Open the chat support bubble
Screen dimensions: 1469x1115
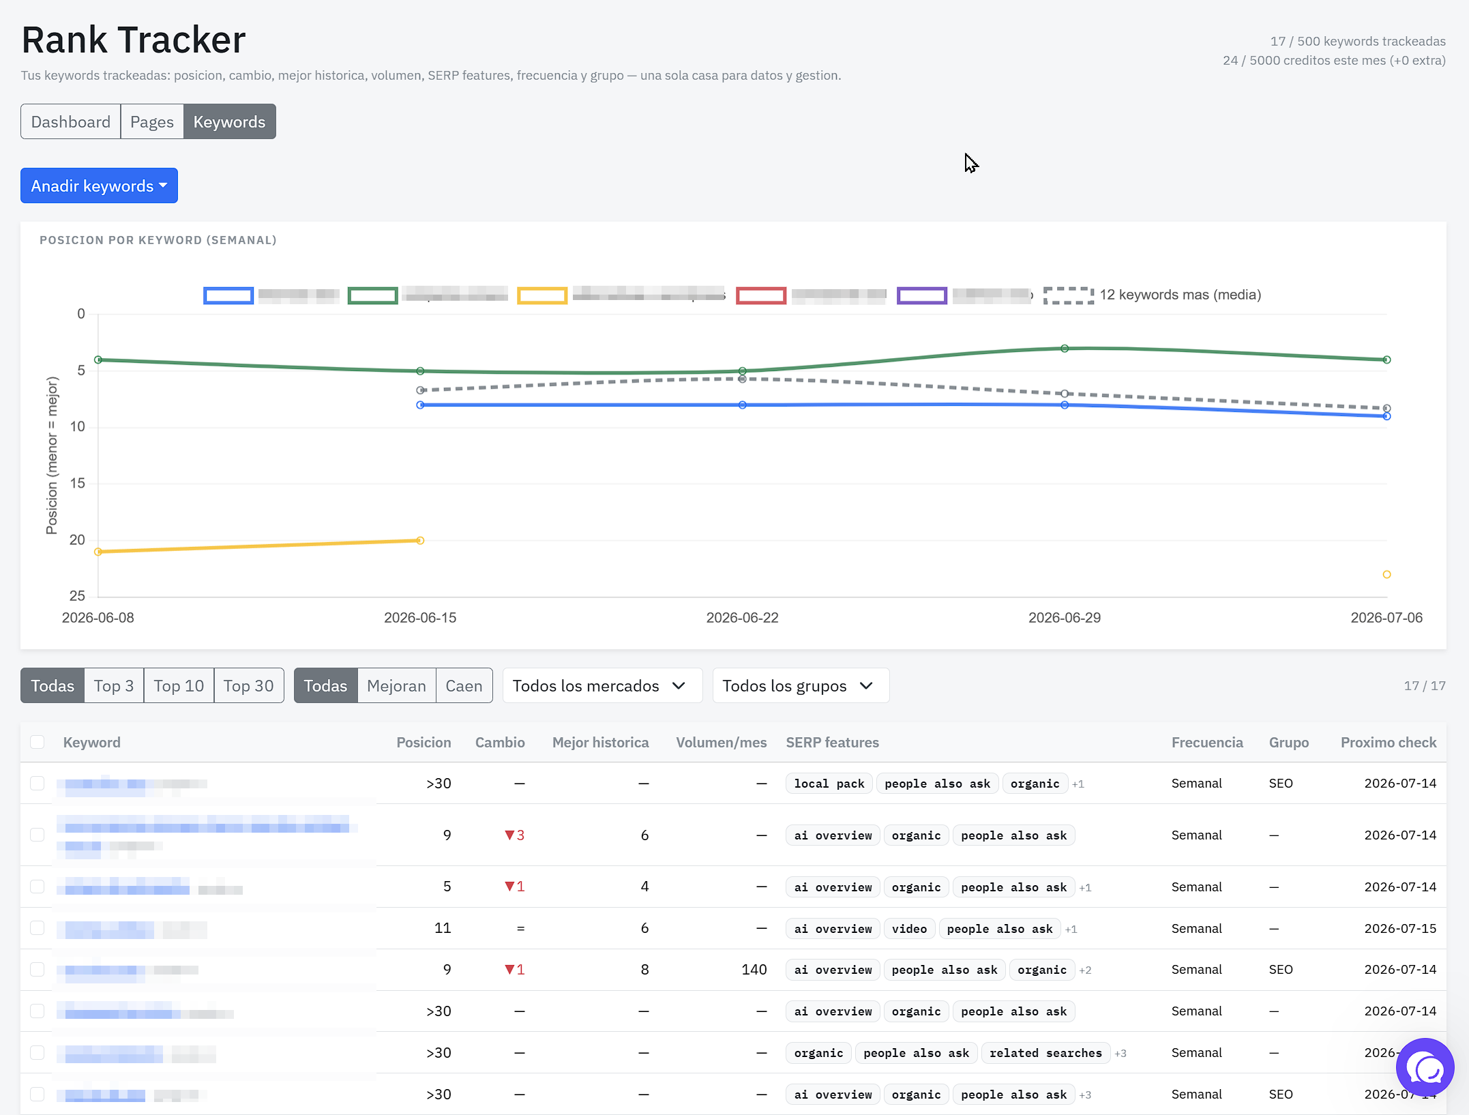(x=1425, y=1067)
